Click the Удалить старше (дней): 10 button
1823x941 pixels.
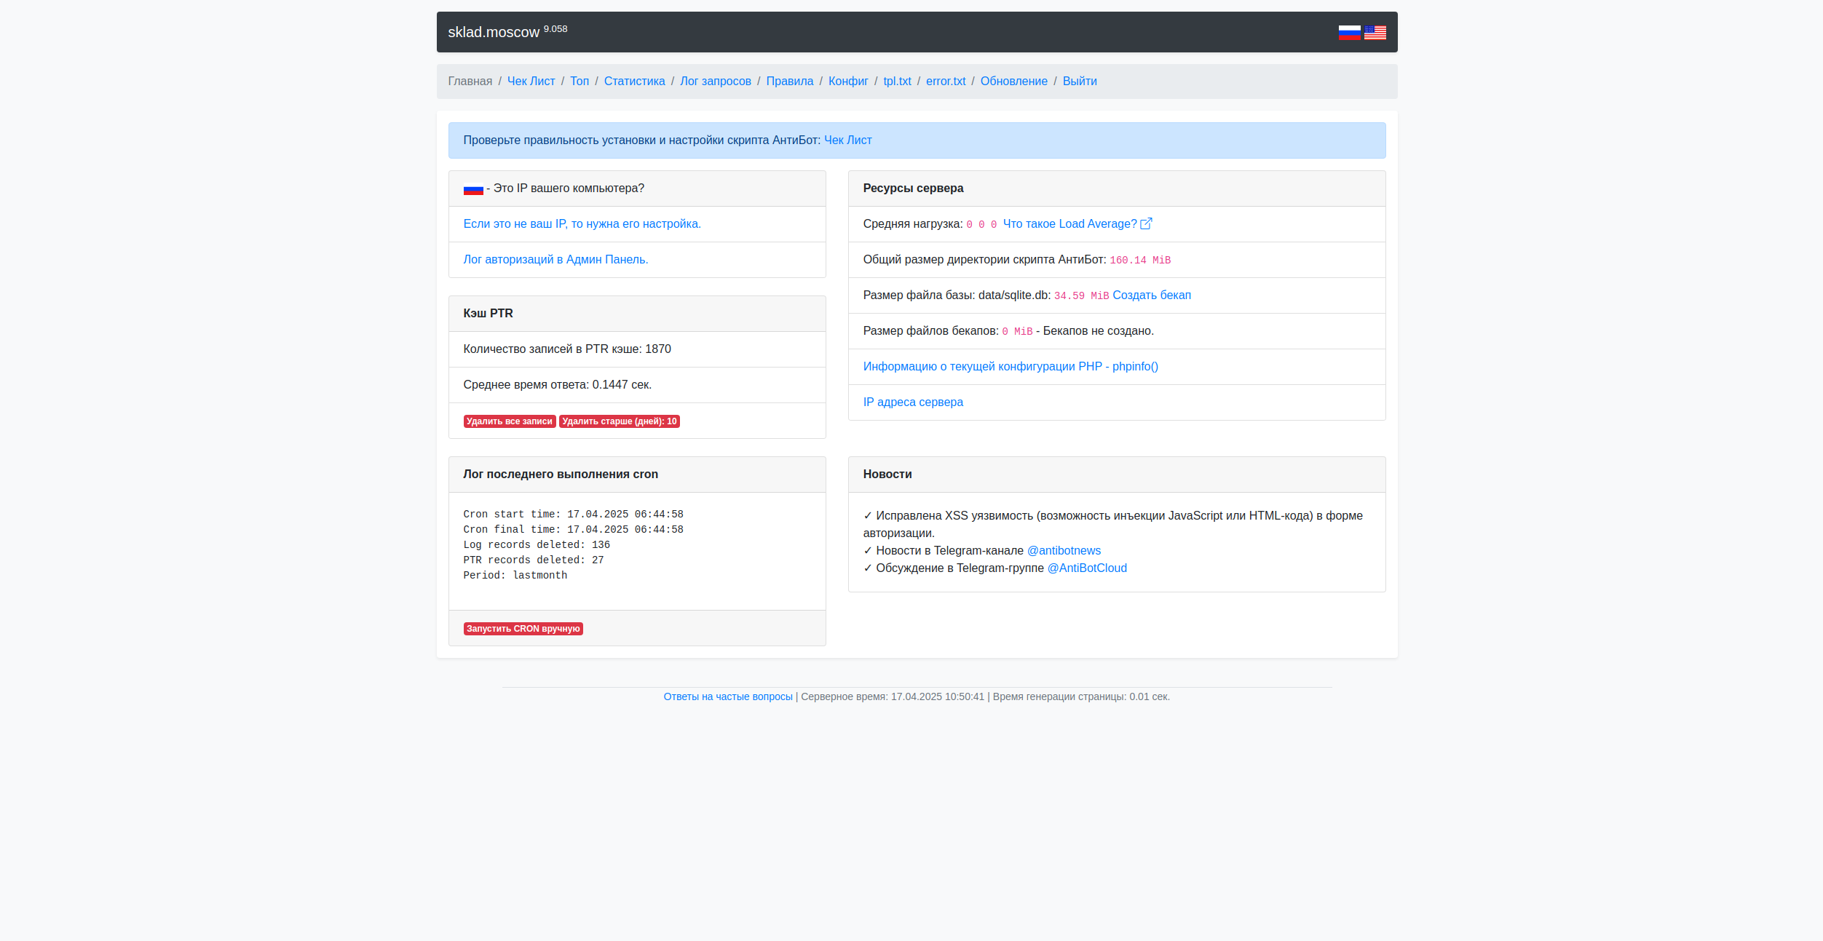click(619, 421)
